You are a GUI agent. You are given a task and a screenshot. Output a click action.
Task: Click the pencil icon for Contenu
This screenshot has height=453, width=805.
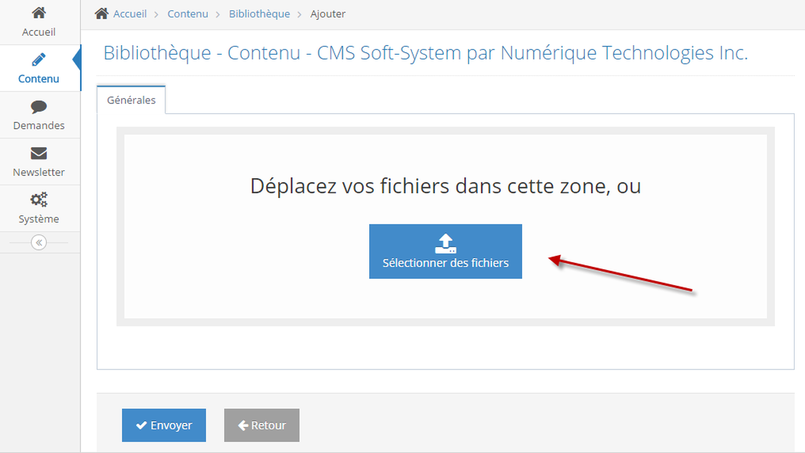pos(39,59)
